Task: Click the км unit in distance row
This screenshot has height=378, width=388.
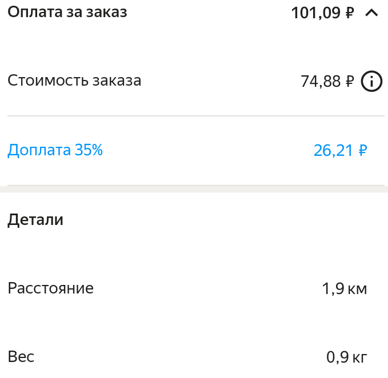Action: pos(357,289)
